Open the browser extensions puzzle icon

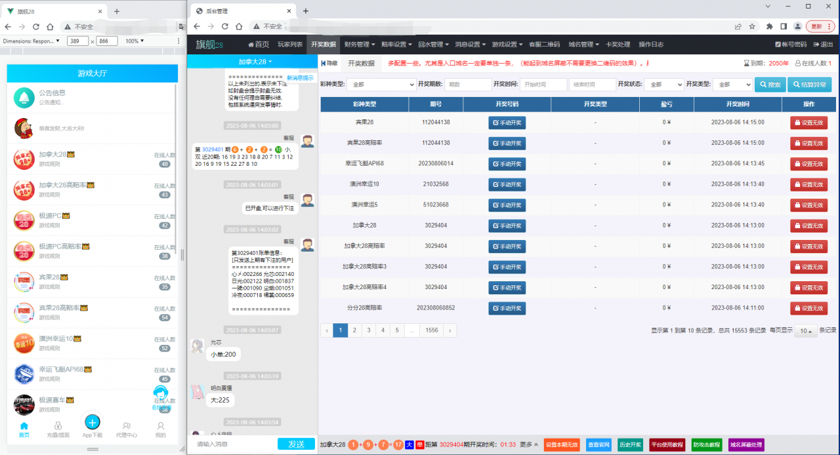coord(769,26)
